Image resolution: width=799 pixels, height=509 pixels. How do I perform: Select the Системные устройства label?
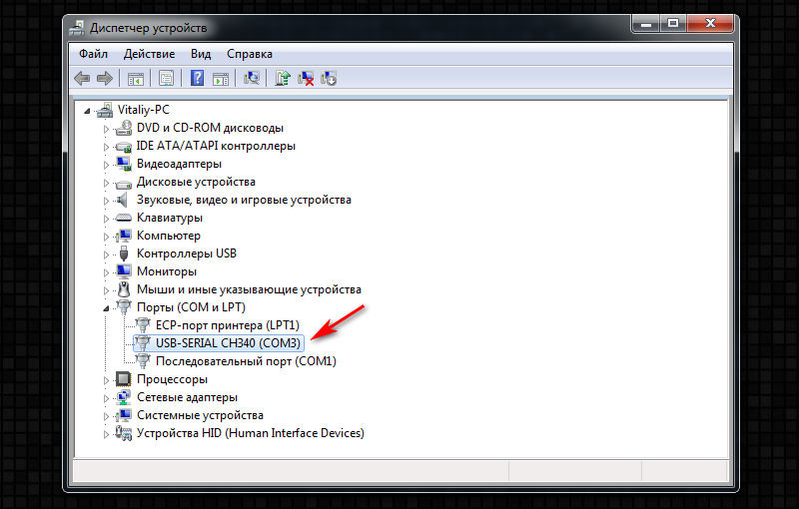[200, 415]
